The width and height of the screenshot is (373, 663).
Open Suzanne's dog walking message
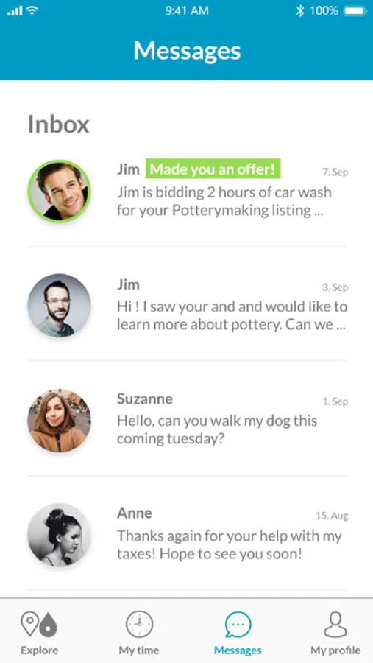point(187,421)
